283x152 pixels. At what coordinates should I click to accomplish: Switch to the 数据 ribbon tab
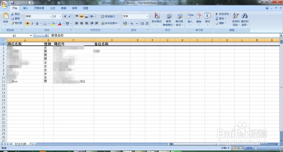[63, 8]
